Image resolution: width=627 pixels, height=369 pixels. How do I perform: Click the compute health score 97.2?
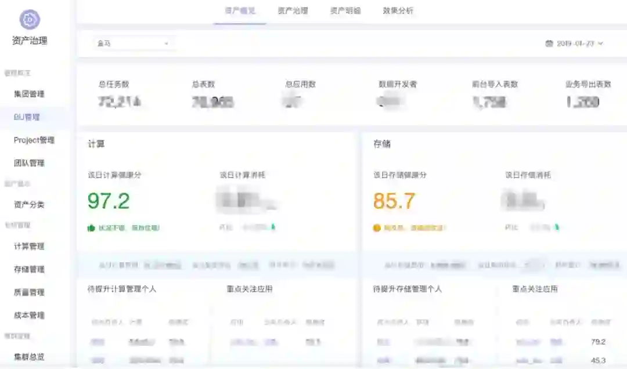(109, 201)
